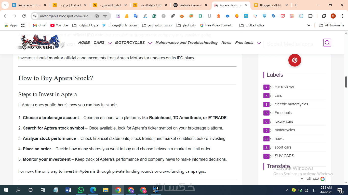Reload the page with the refresh icon

24,16
